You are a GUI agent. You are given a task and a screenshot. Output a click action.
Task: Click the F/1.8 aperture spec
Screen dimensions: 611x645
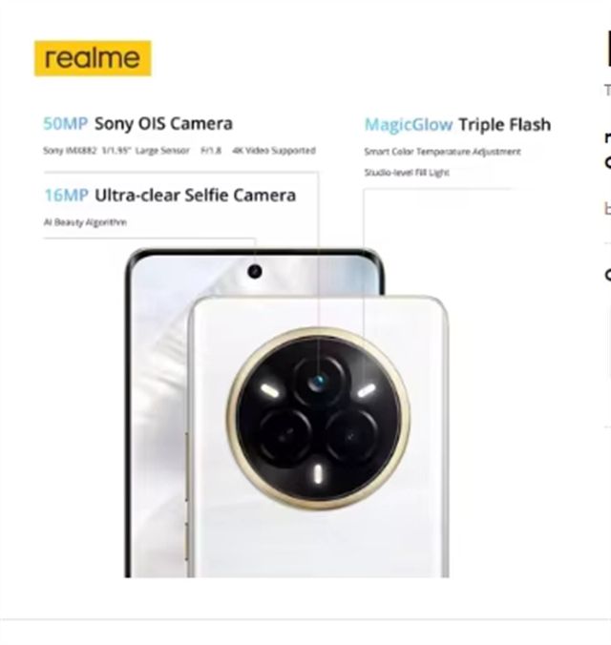(211, 151)
